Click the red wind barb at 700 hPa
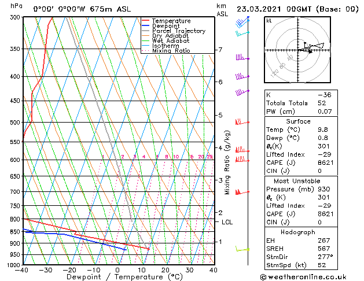The image size is (364, 281). (x=242, y=192)
